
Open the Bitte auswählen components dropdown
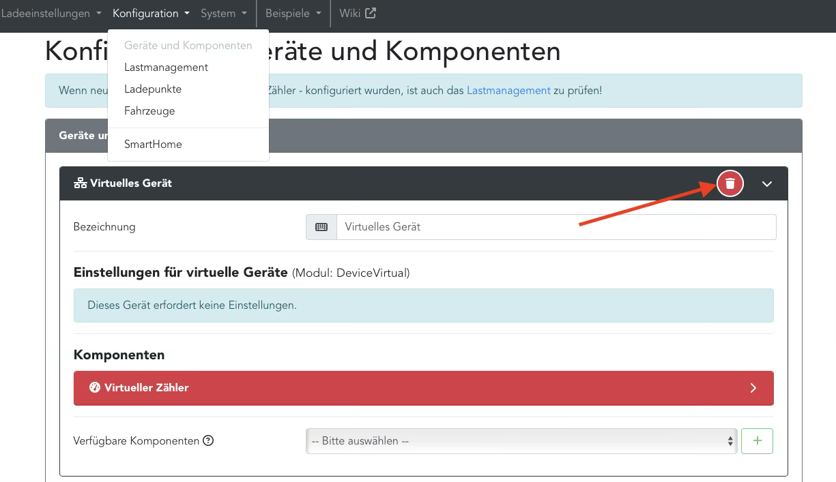point(521,441)
